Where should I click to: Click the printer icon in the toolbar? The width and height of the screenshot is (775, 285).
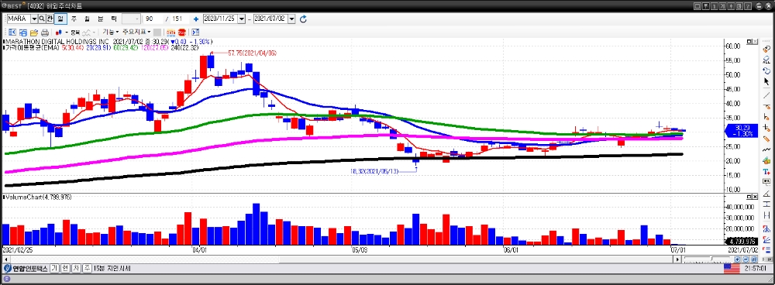pos(44,32)
